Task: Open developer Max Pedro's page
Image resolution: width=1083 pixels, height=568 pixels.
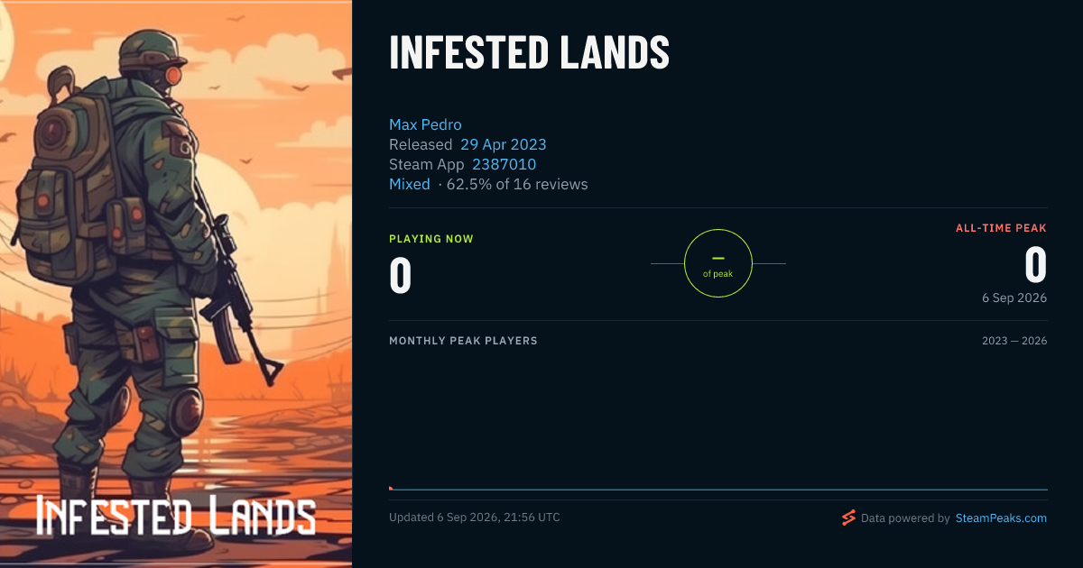Action: point(425,124)
